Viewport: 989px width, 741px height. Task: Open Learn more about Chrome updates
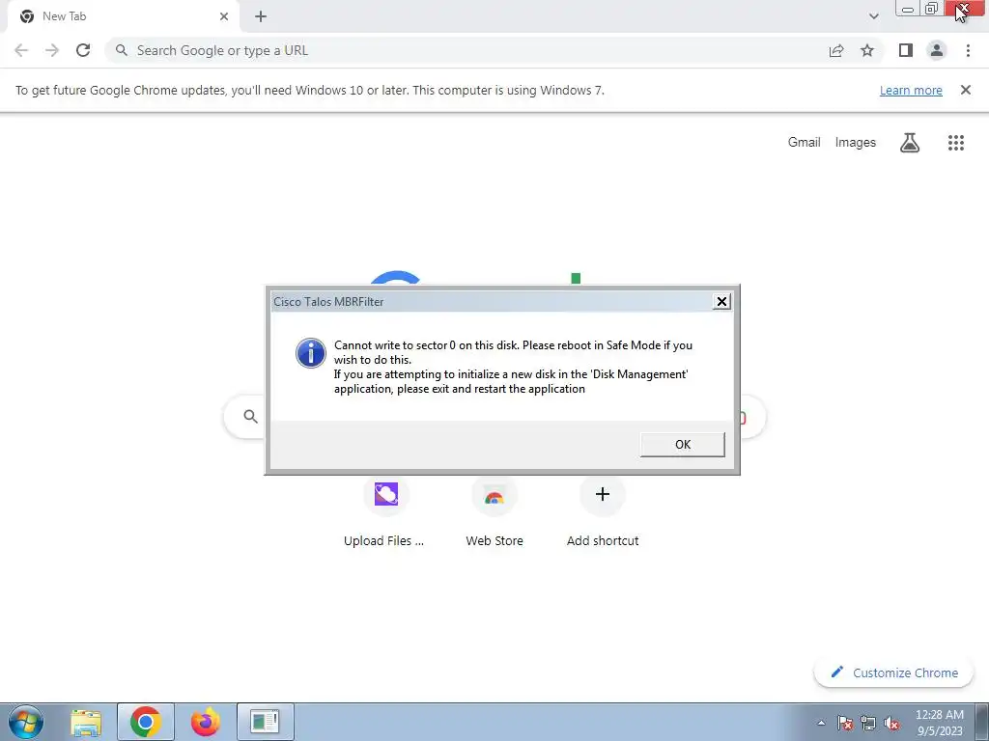pyautogui.click(x=911, y=90)
